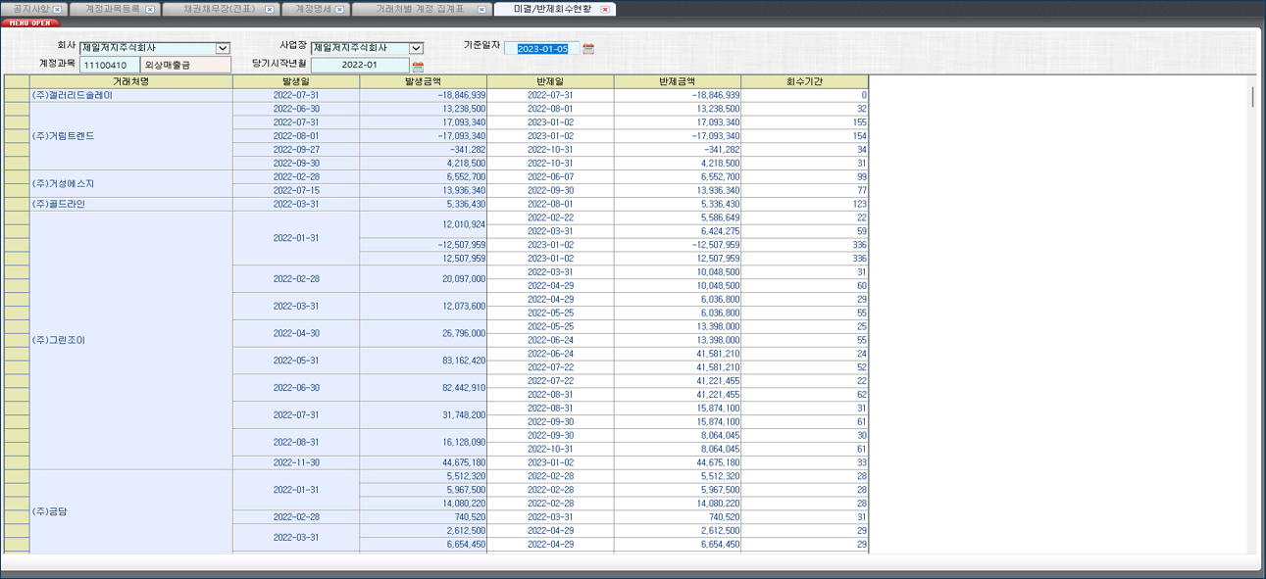The width and height of the screenshot is (1266, 579).
Task: Close the 공지사항 tab
Action: pos(57,10)
